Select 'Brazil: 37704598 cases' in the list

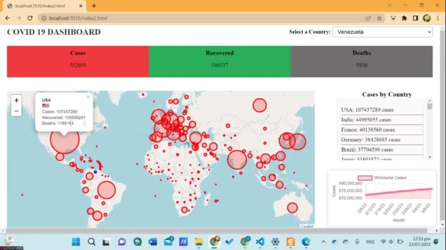tap(382, 149)
